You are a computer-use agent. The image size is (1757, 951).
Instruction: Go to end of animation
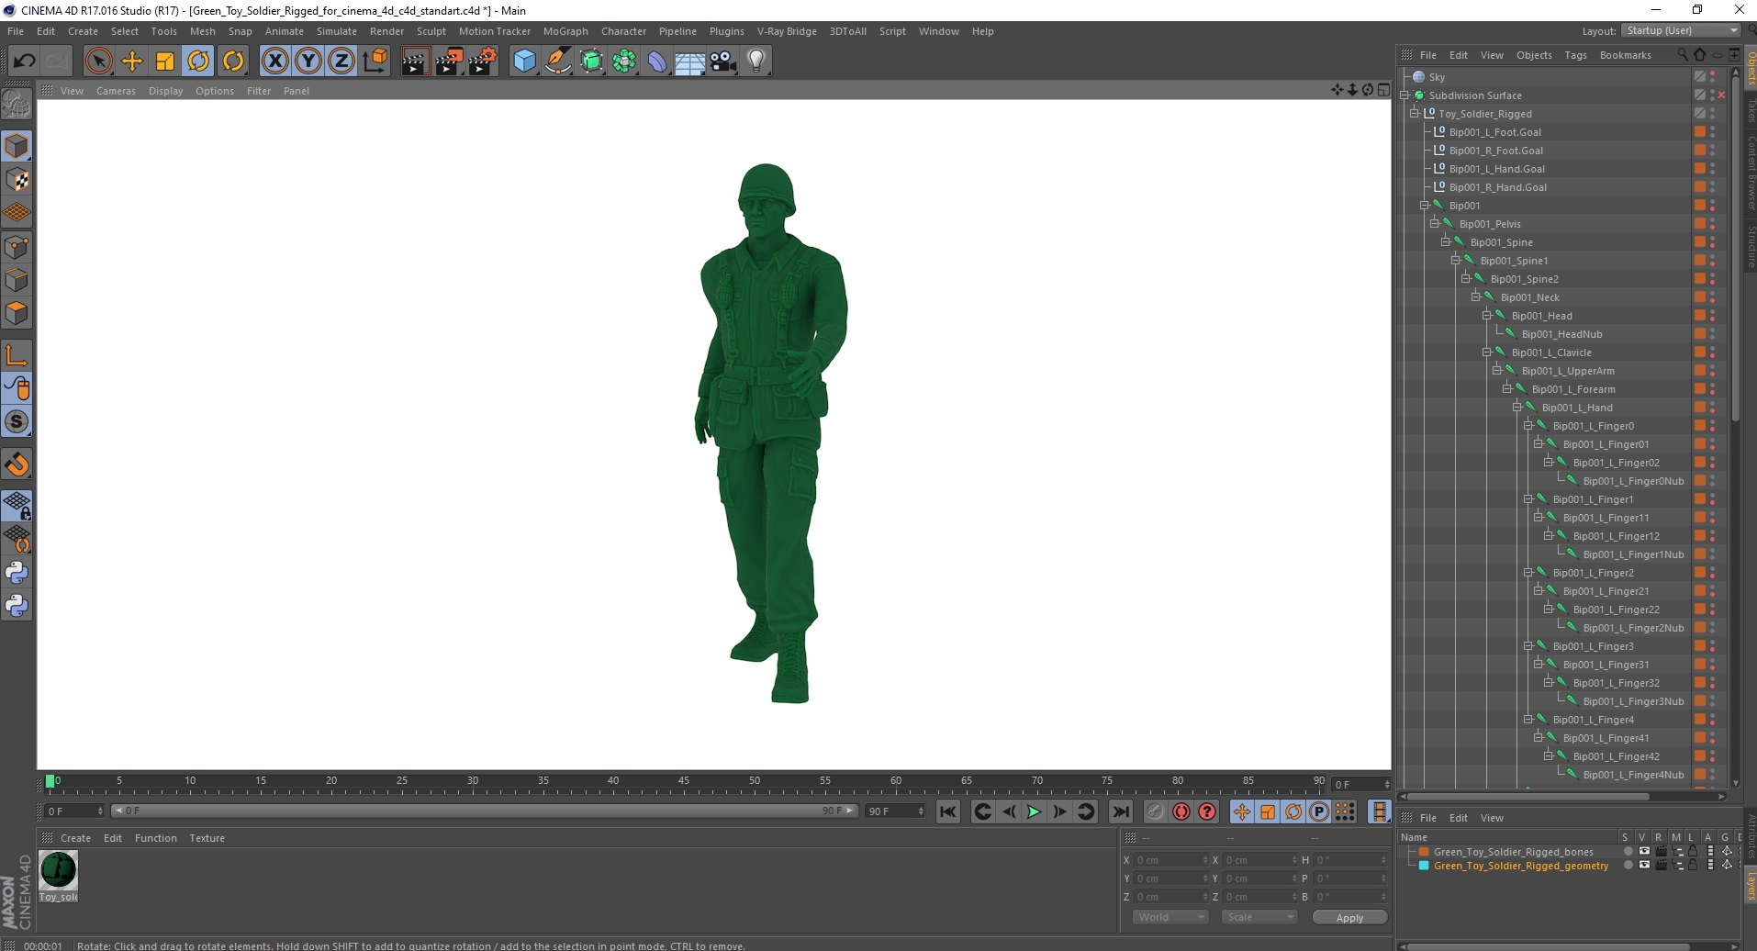(1121, 811)
